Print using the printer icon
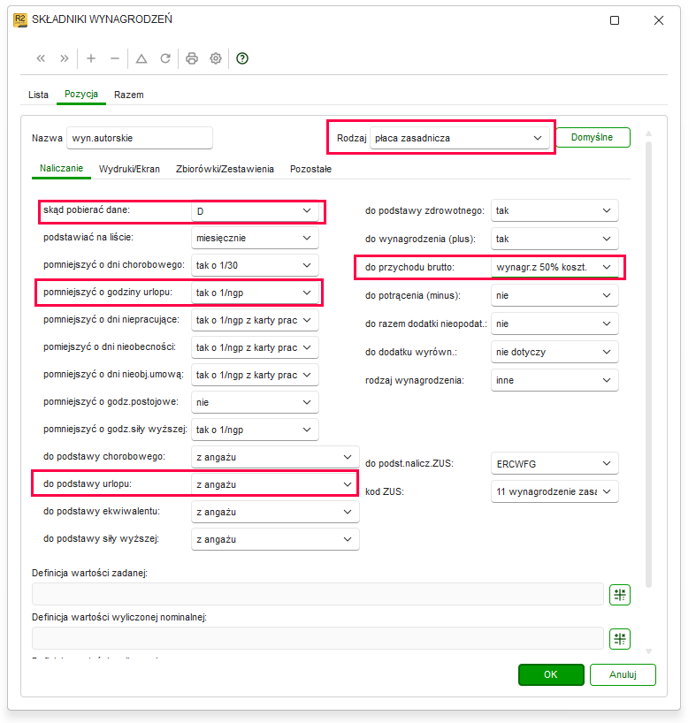 (x=192, y=58)
